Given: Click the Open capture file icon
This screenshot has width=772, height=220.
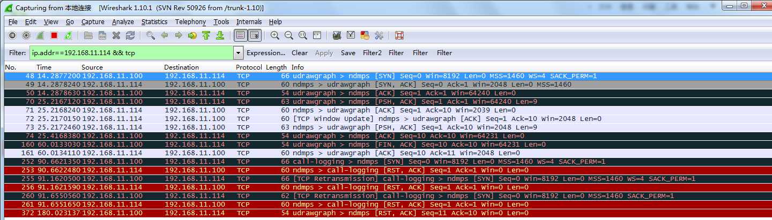Looking at the screenshot, I should [x=88, y=35].
